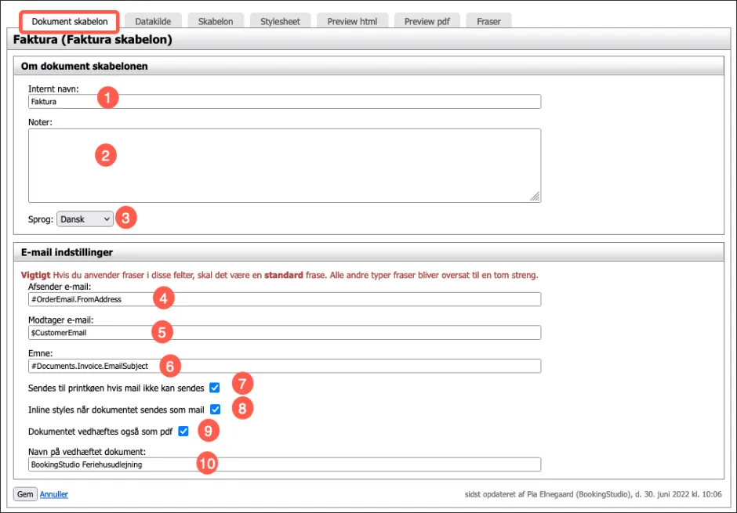This screenshot has width=737, height=513.
Task: Open the Dokument skabelon tab
Action: 70,21
